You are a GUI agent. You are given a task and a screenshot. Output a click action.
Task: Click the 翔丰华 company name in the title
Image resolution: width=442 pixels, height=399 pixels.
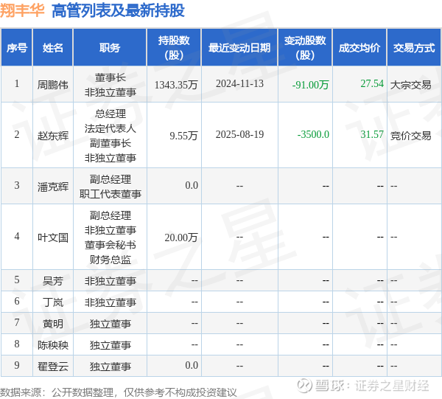click(22, 10)
